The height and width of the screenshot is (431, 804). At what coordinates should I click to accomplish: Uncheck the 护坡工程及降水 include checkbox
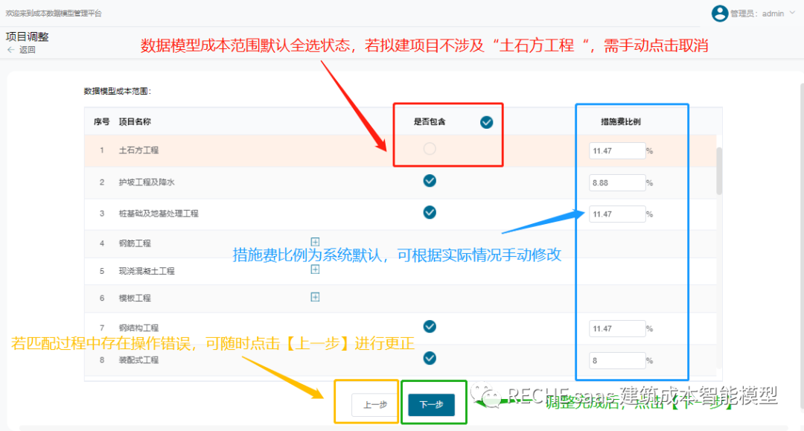[x=430, y=181]
